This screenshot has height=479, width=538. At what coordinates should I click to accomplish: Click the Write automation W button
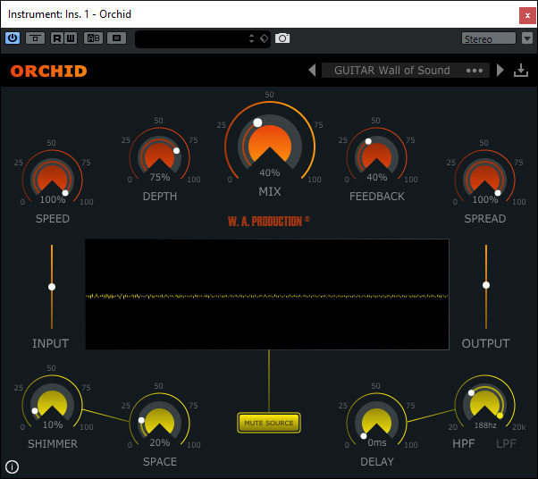(x=70, y=38)
